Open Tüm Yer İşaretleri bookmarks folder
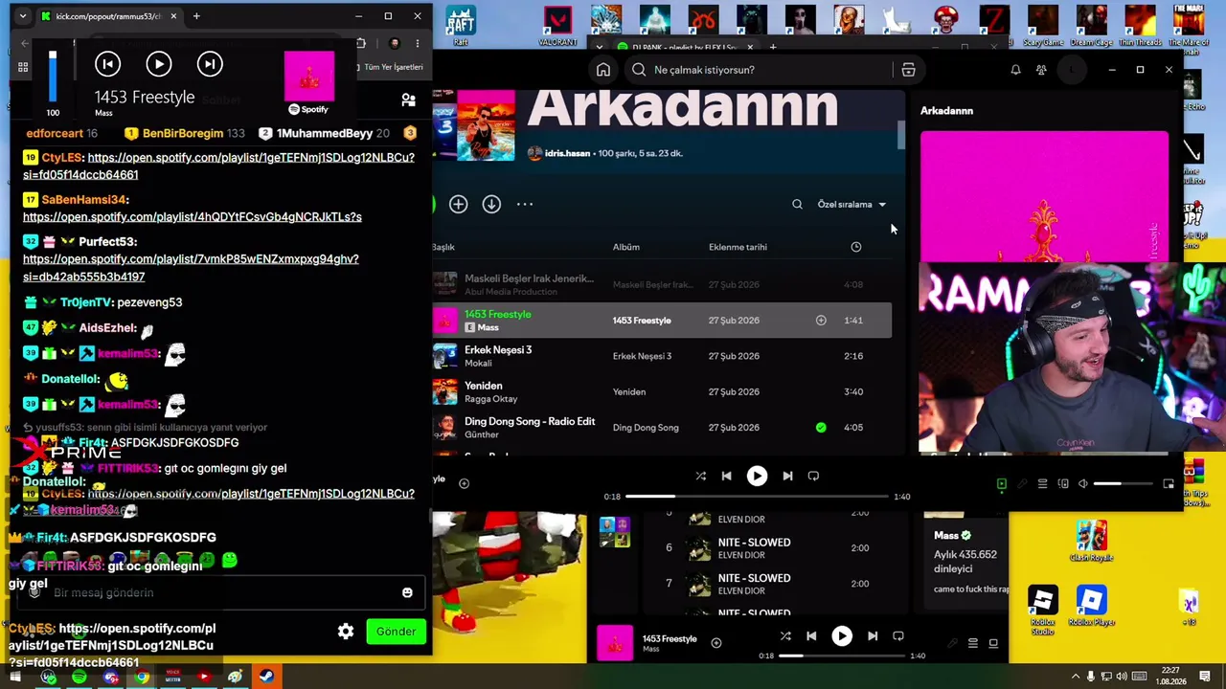Image resolution: width=1226 pixels, height=689 pixels. click(388, 67)
